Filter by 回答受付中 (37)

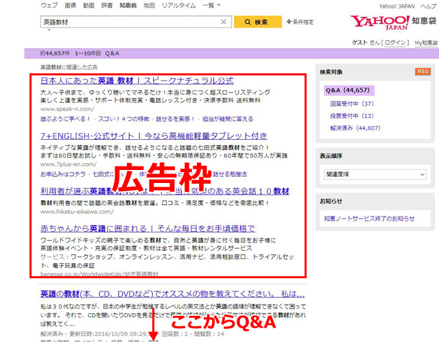coord(352,103)
